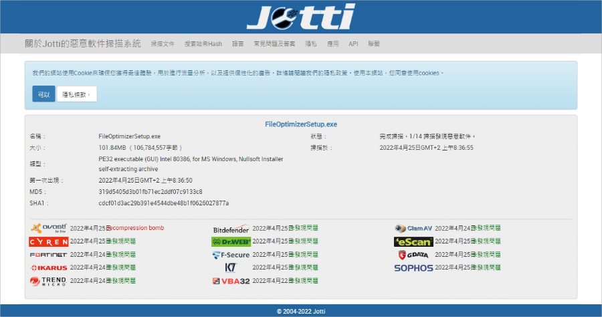Click the PE32 executable file type text

[191, 164]
